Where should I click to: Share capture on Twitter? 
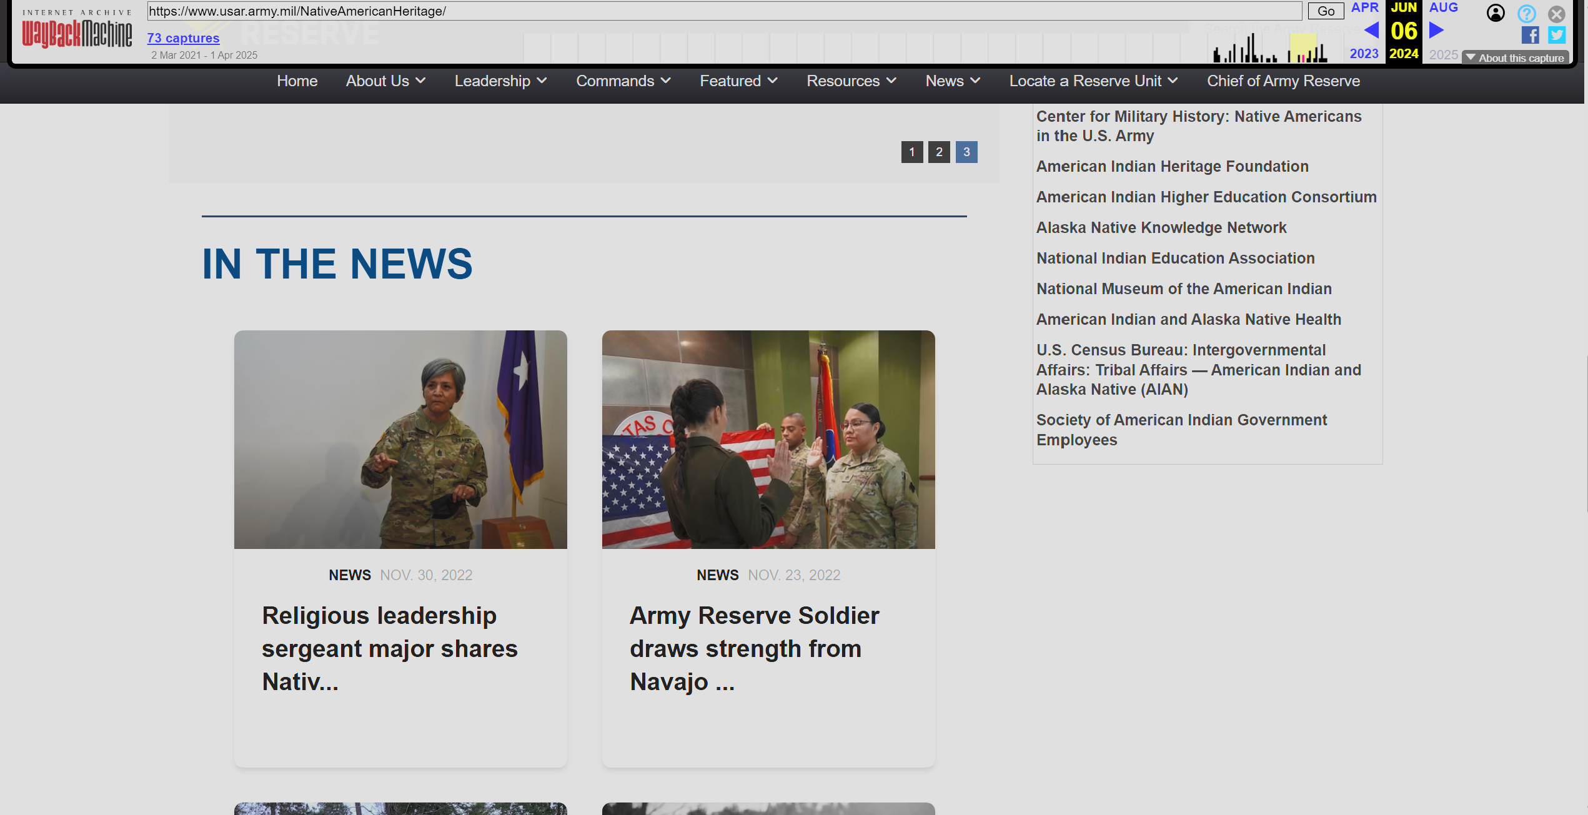pos(1556,35)
